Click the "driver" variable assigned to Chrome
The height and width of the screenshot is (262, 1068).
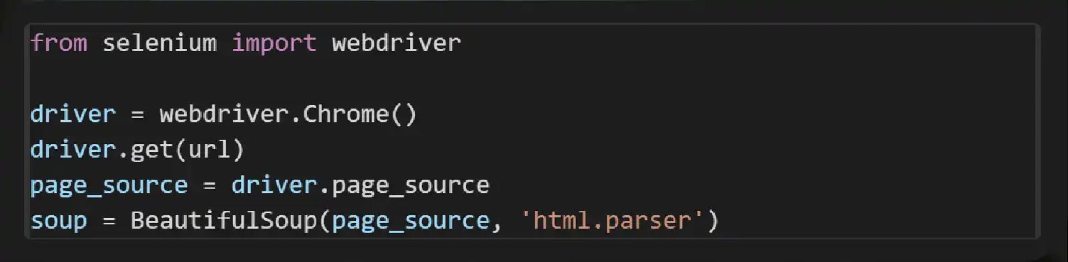[x=73, y=114]
